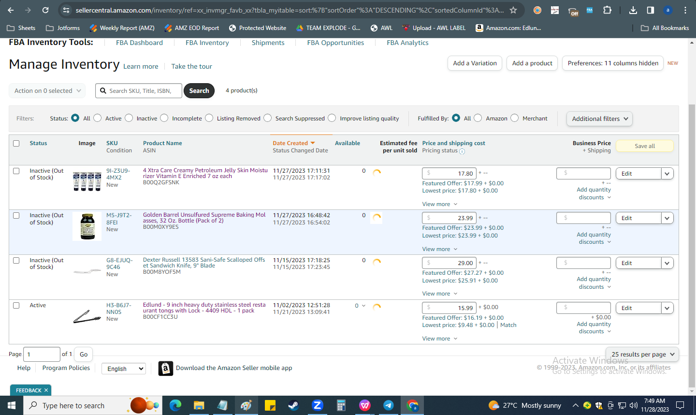Open Steam from the taskbar
The width and height of the screenshot is (696, 415).
click(x=293, y=405)
